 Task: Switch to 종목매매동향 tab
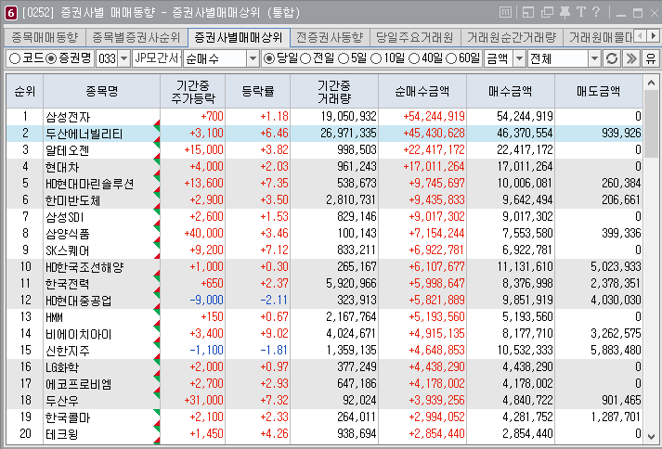45,37
